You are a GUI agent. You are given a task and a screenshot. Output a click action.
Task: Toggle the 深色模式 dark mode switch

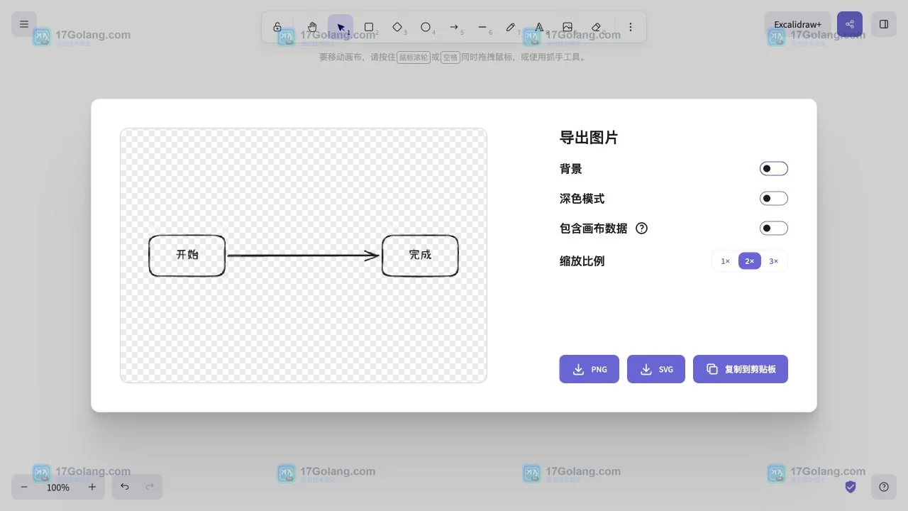click(774, 199)
